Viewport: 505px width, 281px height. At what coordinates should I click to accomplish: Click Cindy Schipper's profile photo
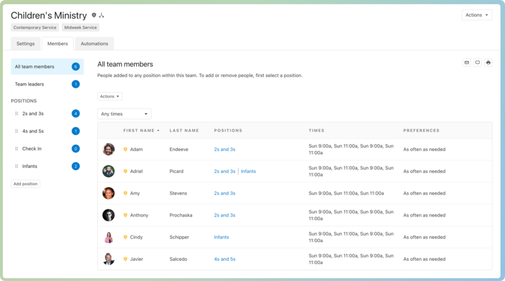(x=109, y=237)
